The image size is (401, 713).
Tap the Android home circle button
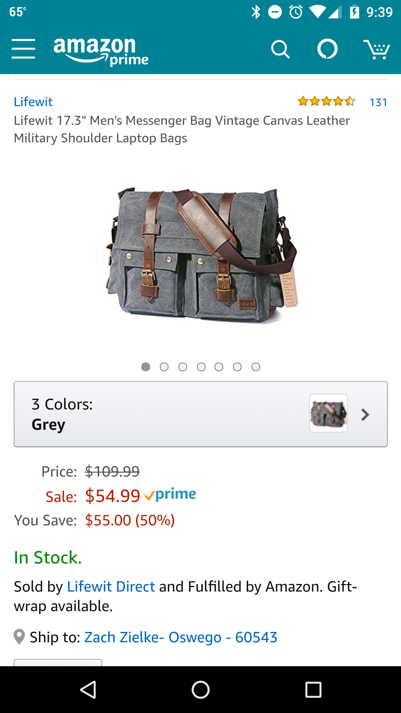coord(200,690)
